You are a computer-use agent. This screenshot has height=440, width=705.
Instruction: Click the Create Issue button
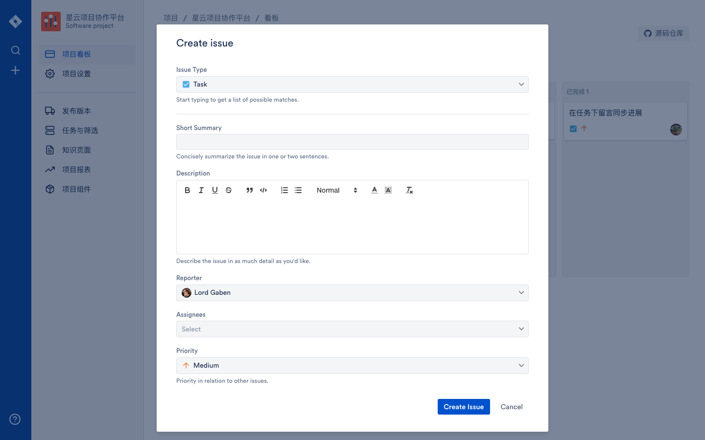pyautogui.click(x=464, y=407)
